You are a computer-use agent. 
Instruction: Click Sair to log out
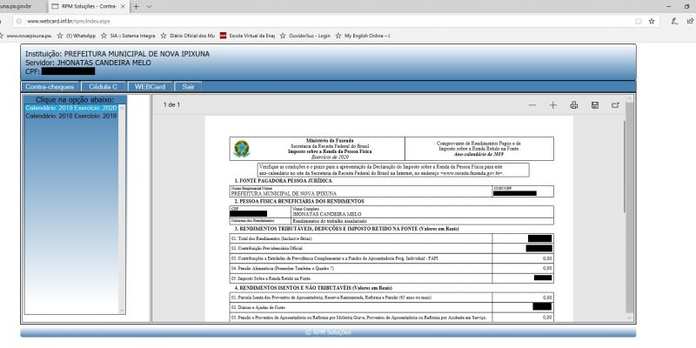pyautogui.click(x=187, y=87)
